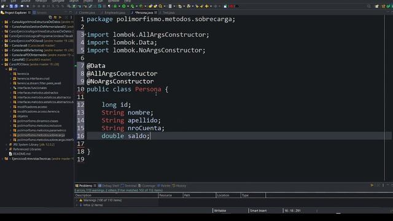Click the Description column header
Image resolution: width=393 pixels, height=221 pixels.
point(116,195)
